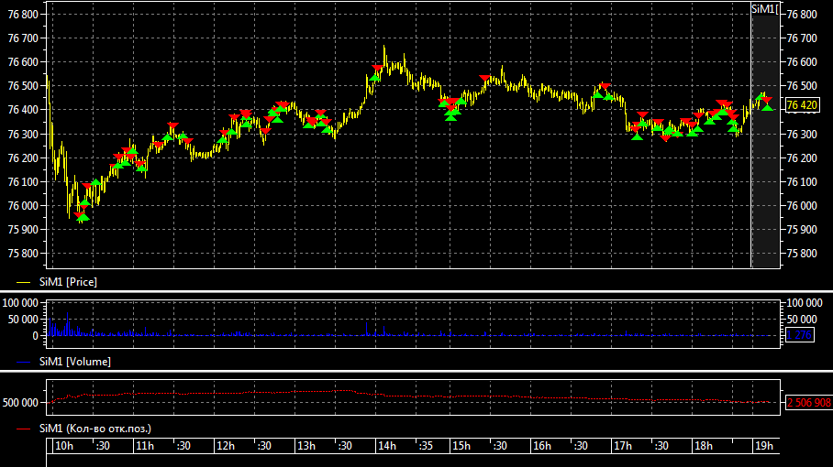Click the '19h' time axis label
Viewport: 833px width, 467px height.
click(764, 446)
